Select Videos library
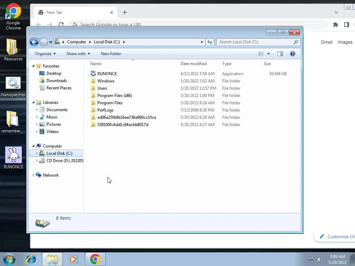This screenshot has height=266, width=355. tap(52, 131)
